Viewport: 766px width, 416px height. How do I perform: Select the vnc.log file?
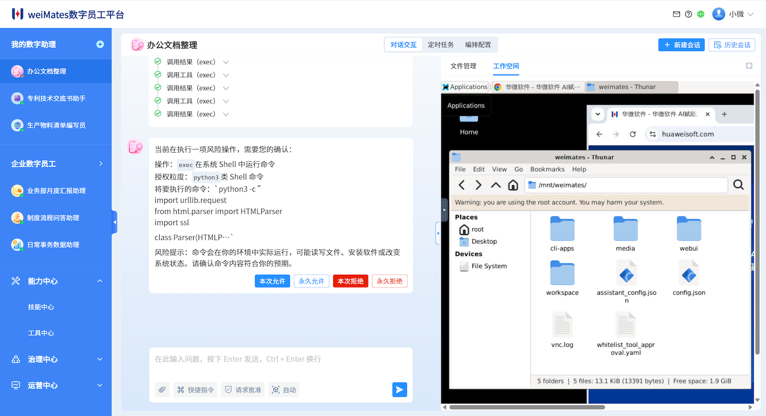(x=562, y=330)
